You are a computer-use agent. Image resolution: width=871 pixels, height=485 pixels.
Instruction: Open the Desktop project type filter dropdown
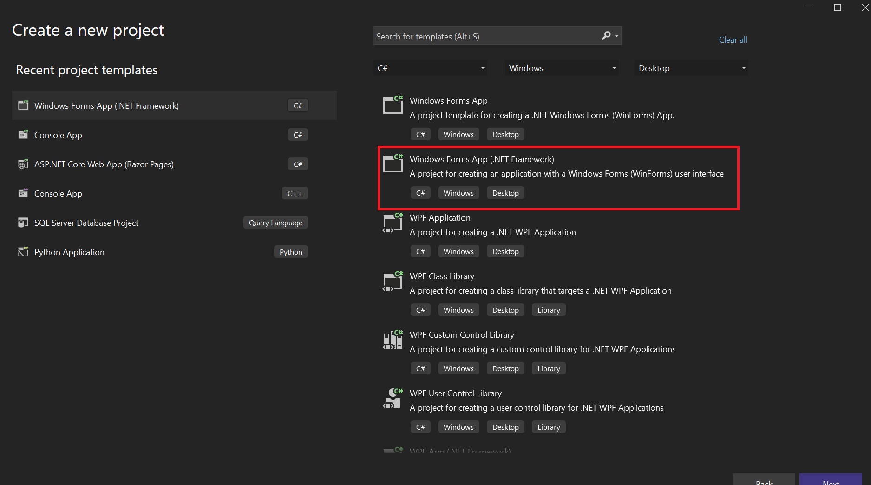tap(691, 68)
